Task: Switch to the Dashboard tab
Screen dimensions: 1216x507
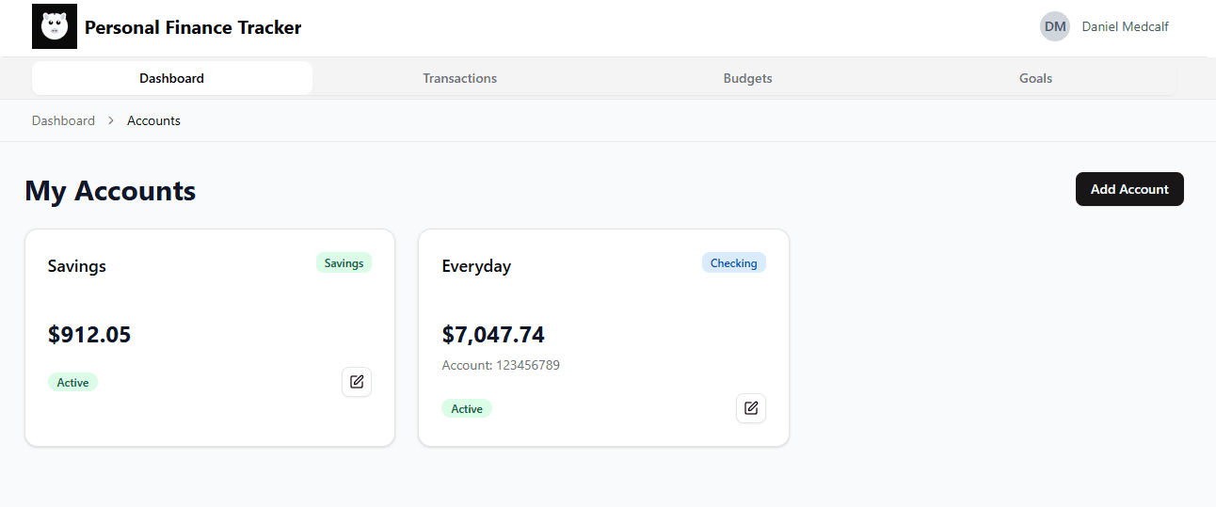Action: point(172,78)
